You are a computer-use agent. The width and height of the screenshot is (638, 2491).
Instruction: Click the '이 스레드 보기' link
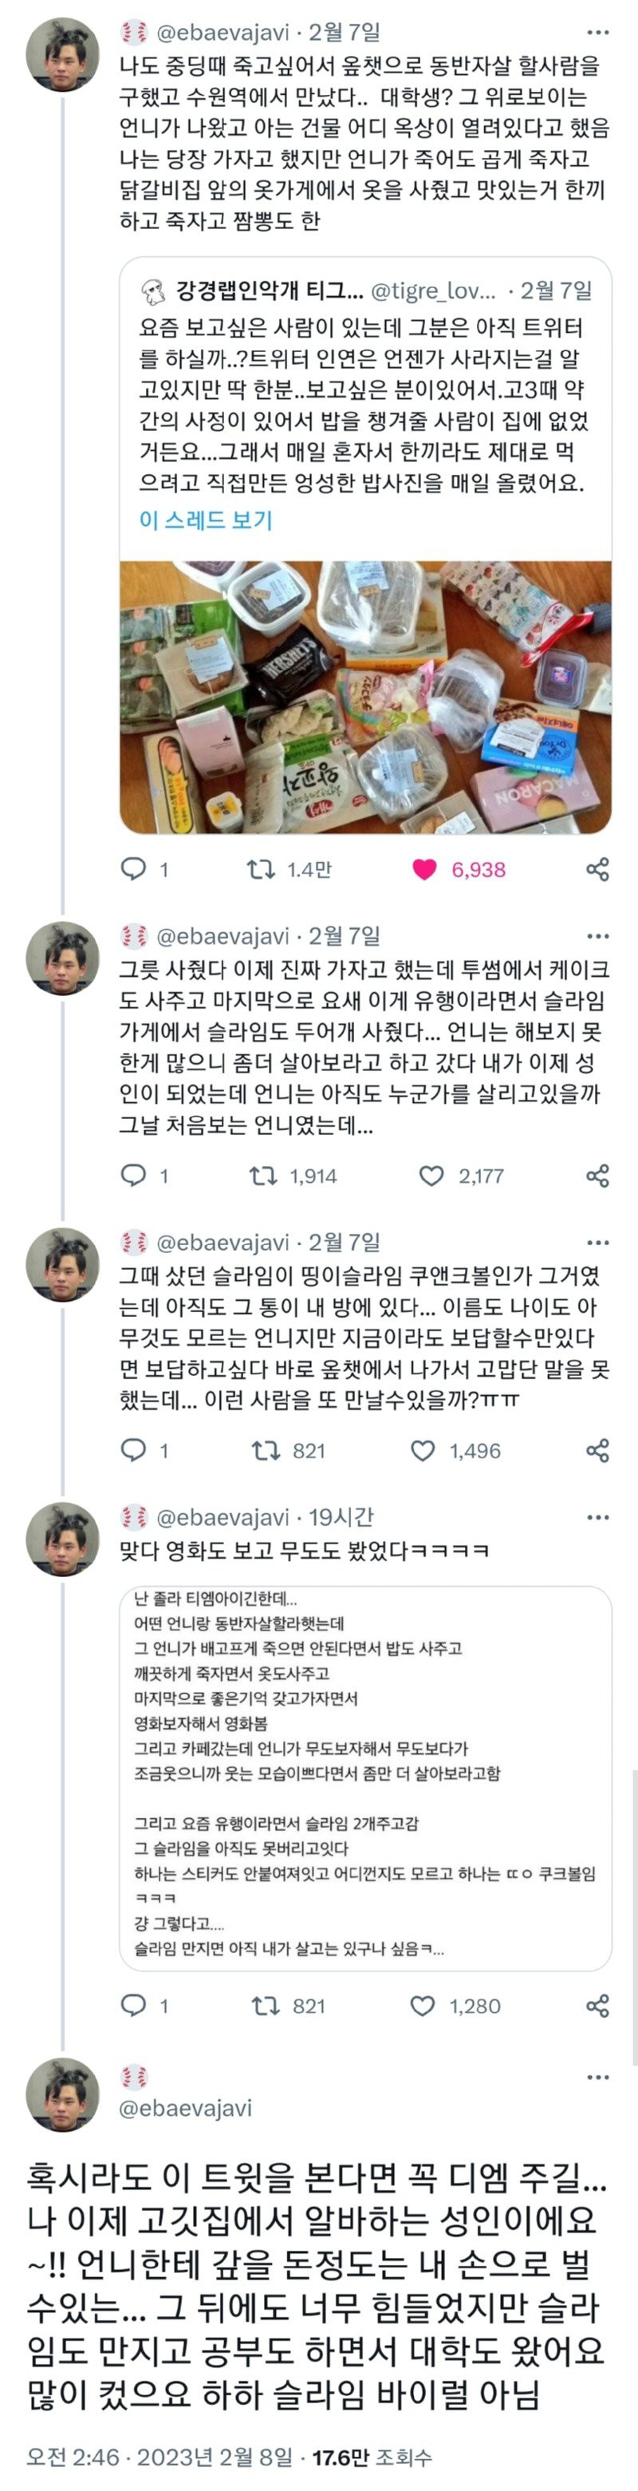tap(206, 520)
